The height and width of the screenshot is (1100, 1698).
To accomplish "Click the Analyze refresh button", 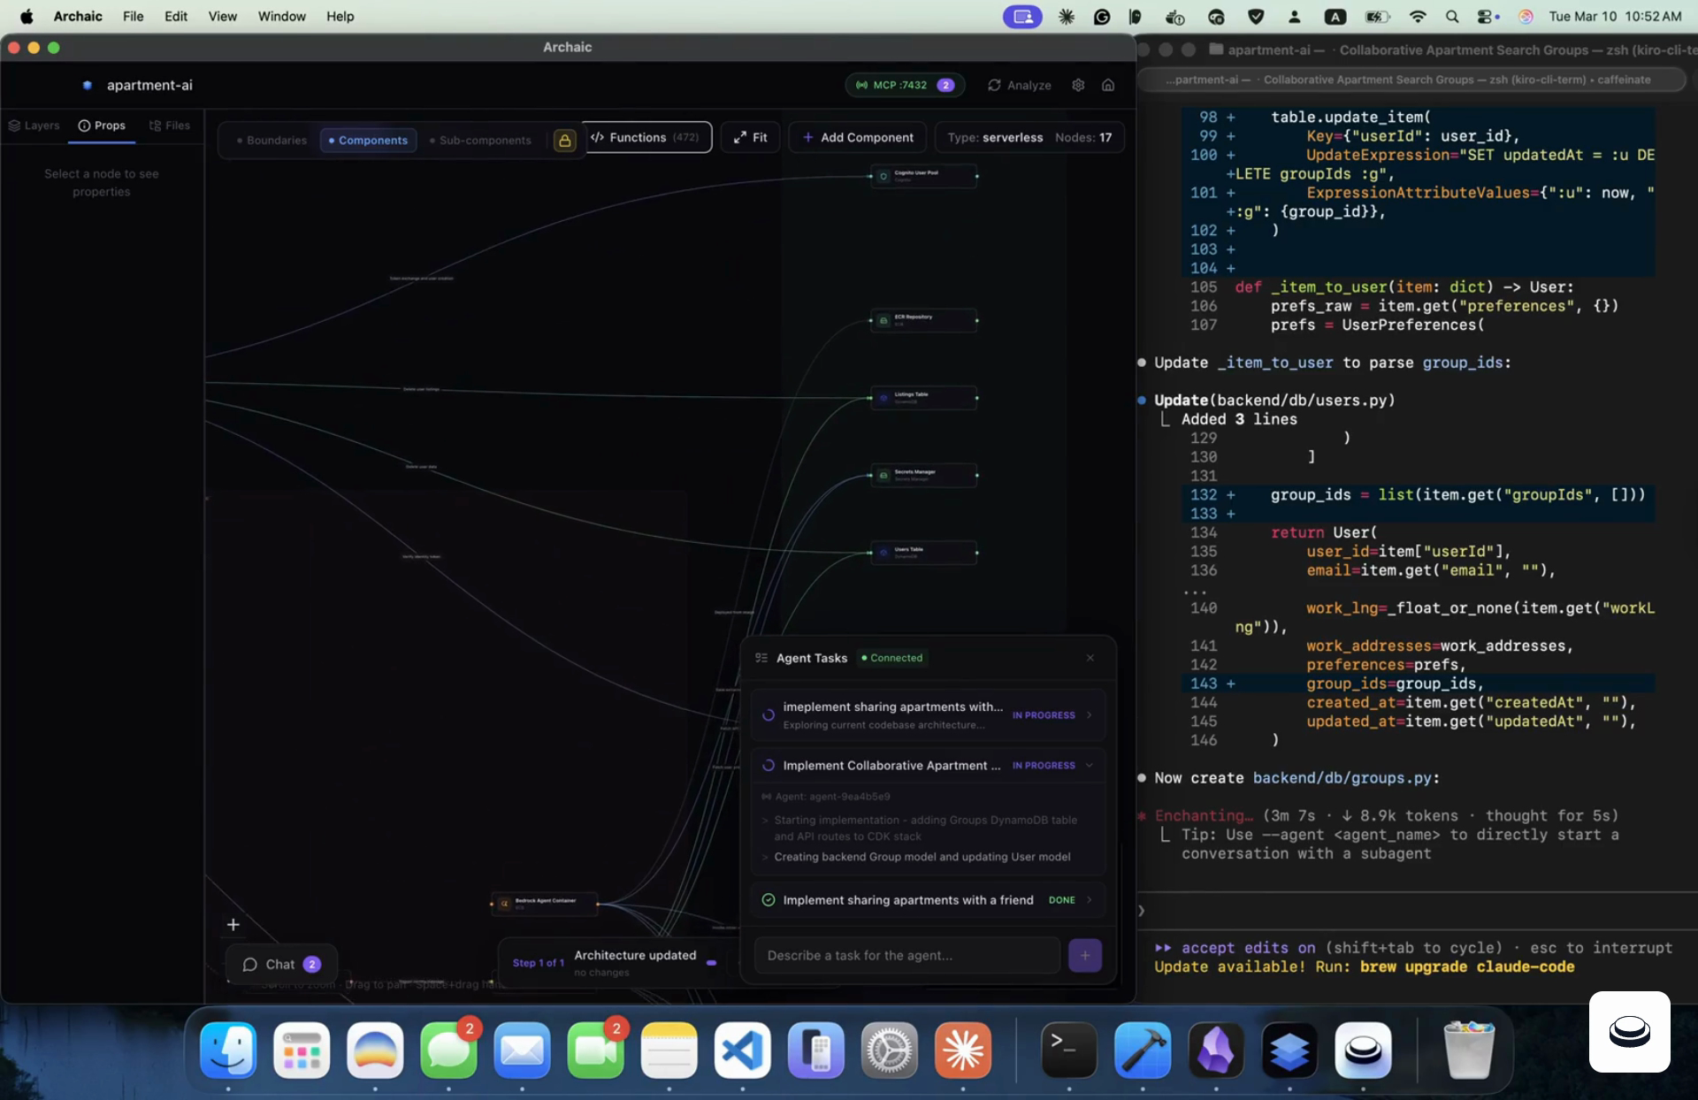I will pyautogui.click(x=1020, y=85).
